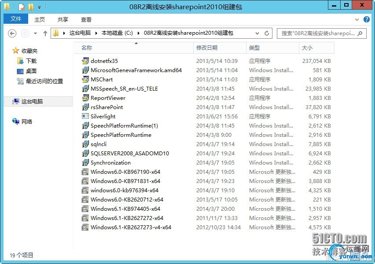375x264 pixels.
Task: Click the dotnetfx35 application icon
Action: [x=85, y=61]
